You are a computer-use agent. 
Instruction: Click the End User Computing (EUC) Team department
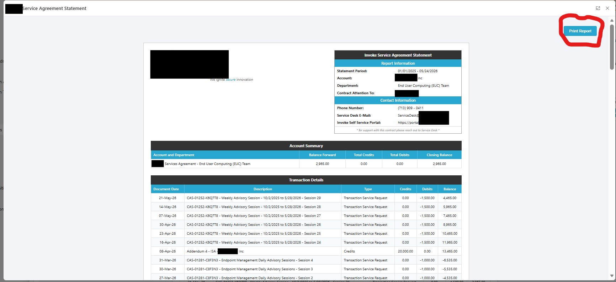pos(423,86)
